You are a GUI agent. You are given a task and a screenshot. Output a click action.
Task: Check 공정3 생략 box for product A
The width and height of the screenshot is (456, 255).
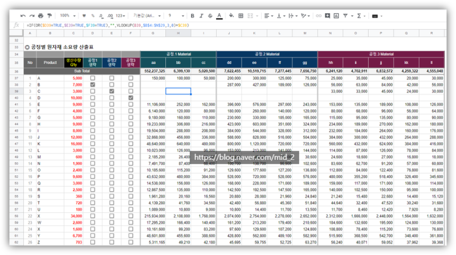(x=131, y=78)
